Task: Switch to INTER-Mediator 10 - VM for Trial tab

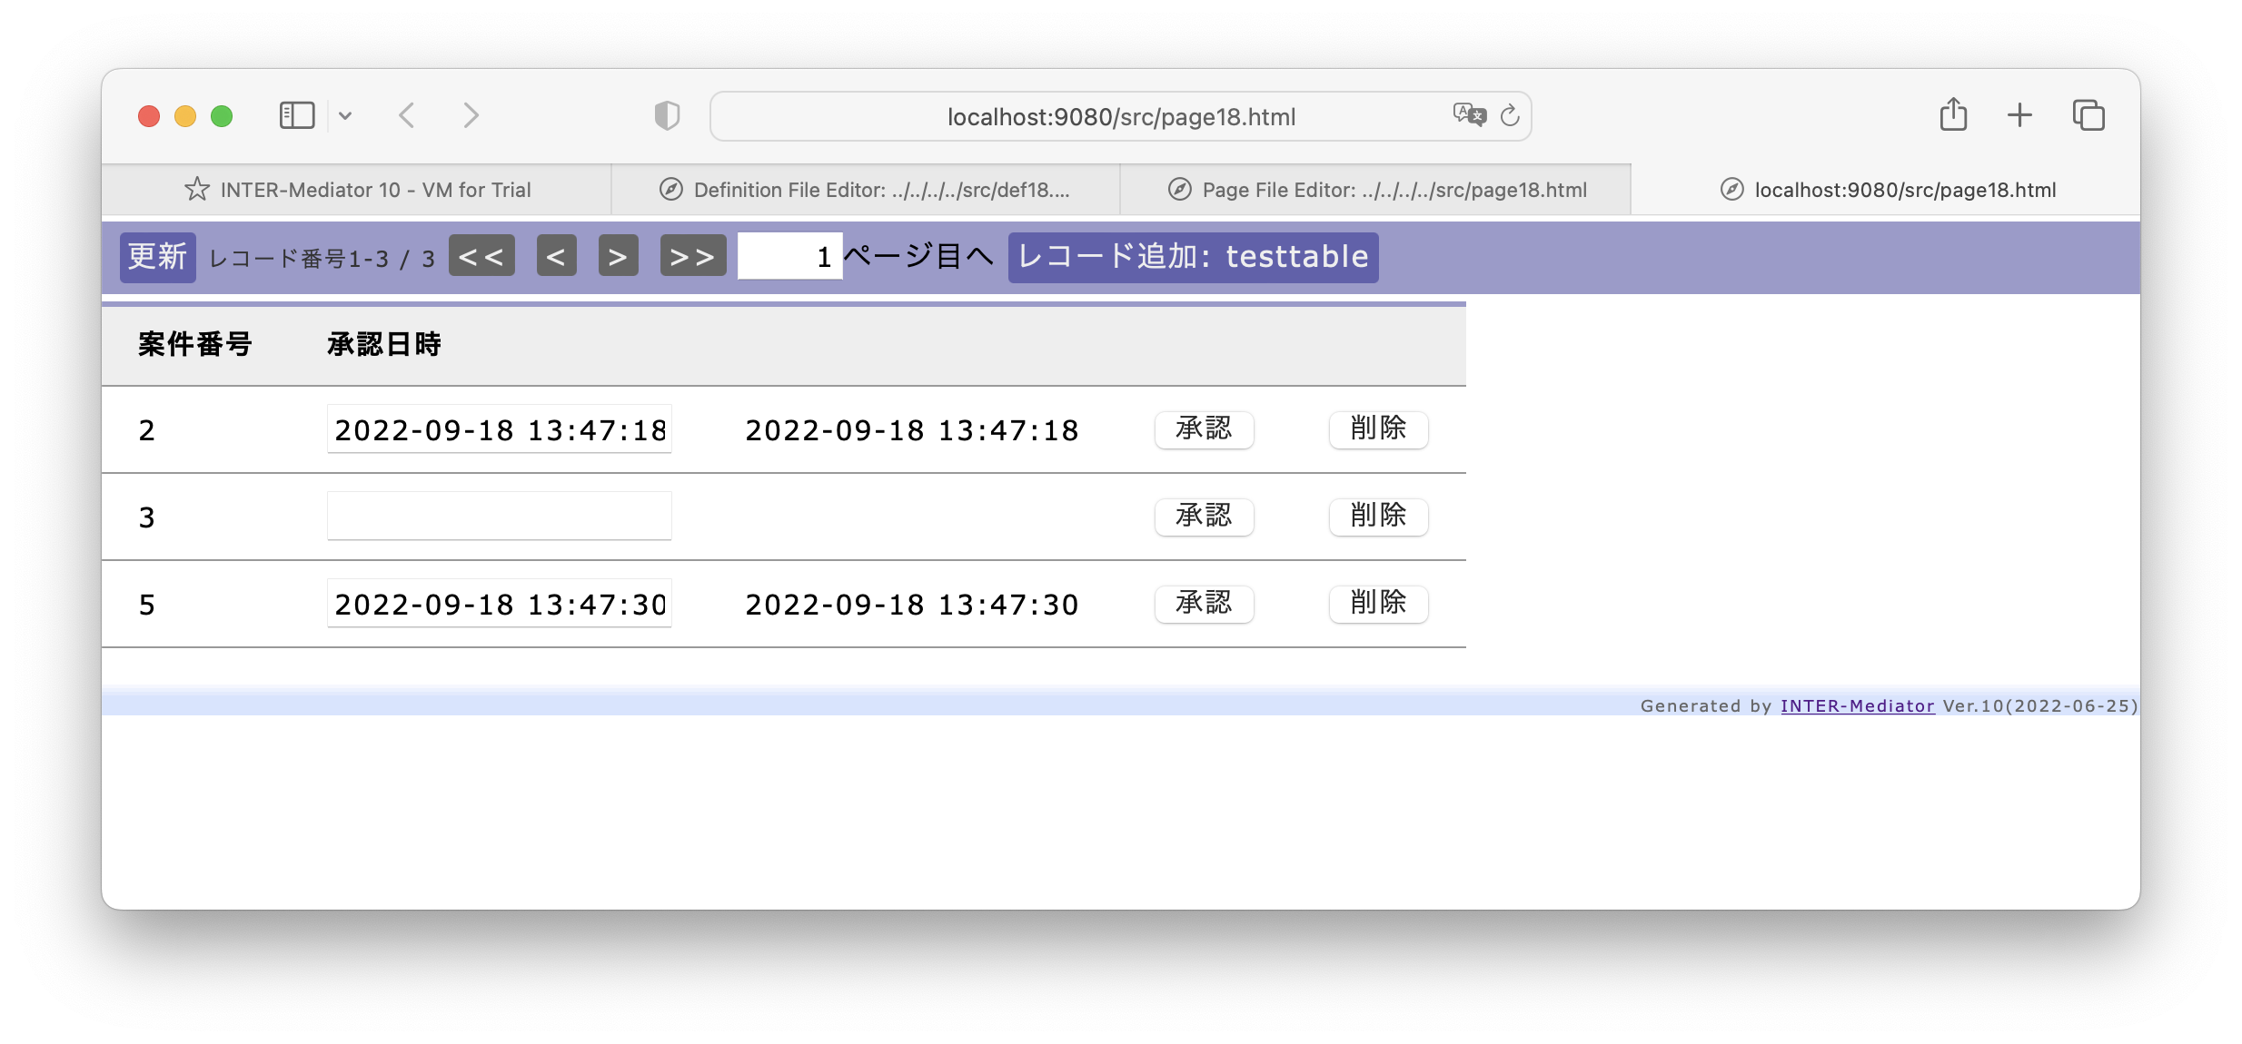Action: coord(357,190)
